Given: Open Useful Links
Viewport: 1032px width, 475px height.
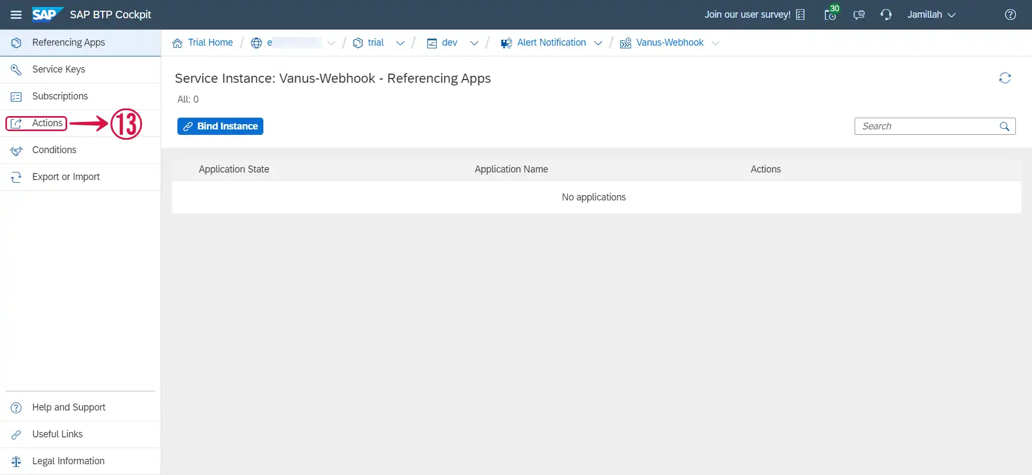Looking at the screenshot, I should [81, 434].
